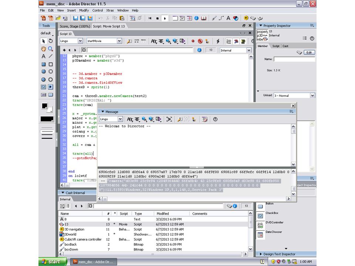Switch to Cast tab in Property Inspector
The width and height of the screenshot is (355, 266).
[285, 46]
